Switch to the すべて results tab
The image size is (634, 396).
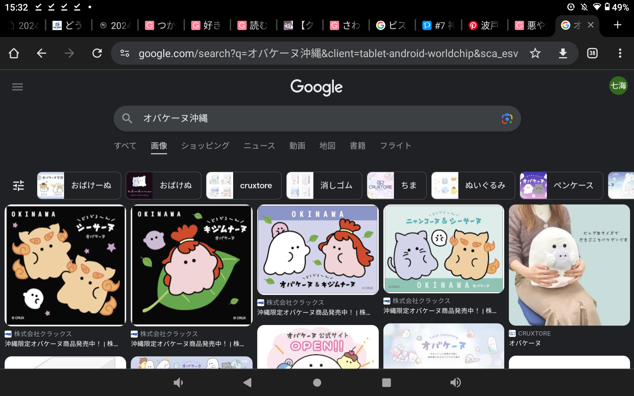coord(125,146)
